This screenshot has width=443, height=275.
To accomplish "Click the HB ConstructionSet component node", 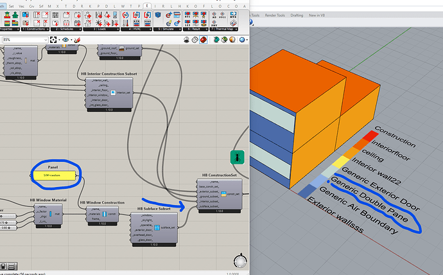I will [220, 194].
